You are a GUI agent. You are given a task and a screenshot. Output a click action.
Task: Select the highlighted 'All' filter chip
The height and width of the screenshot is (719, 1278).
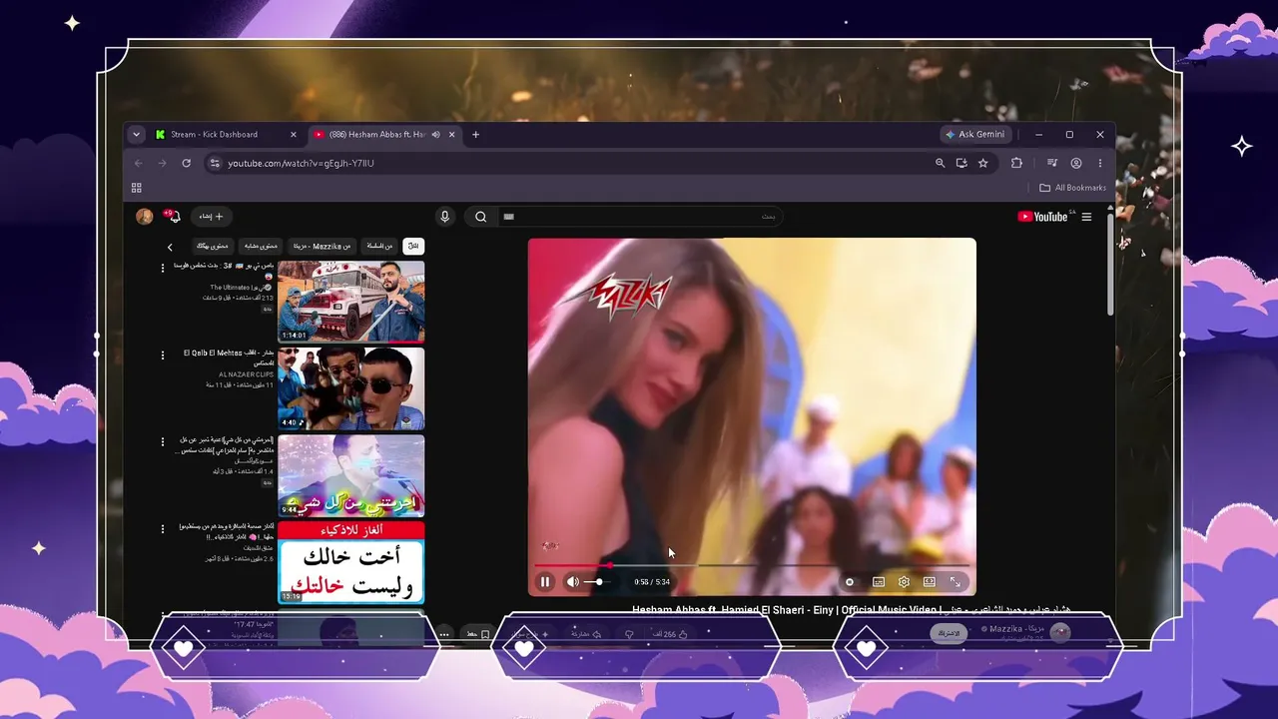[x=412, y=246]
